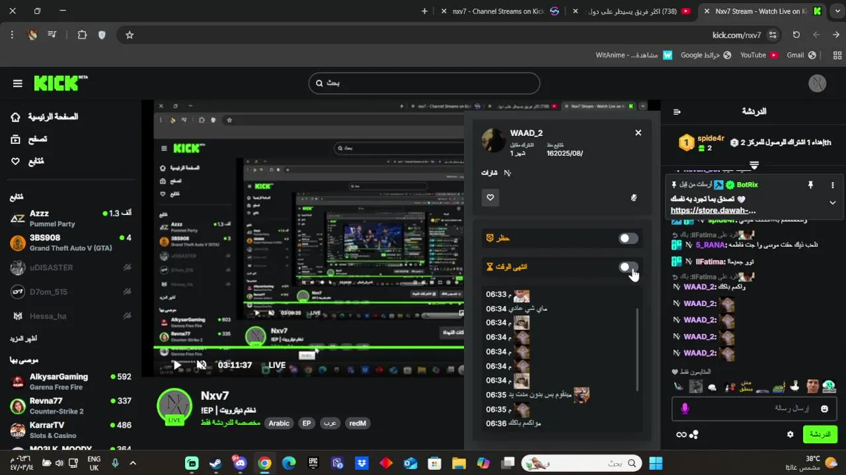
Task: Click the Windows Start button
Action: click(656, 463)
